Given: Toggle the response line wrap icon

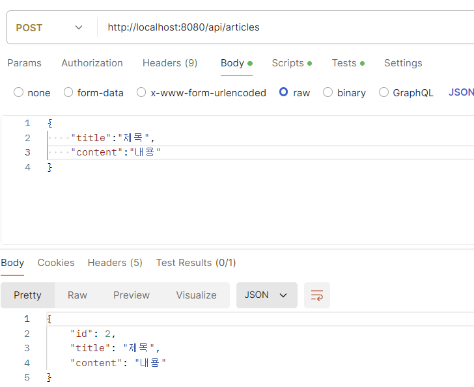Looking at the screenshot, I should pos(317,295).
